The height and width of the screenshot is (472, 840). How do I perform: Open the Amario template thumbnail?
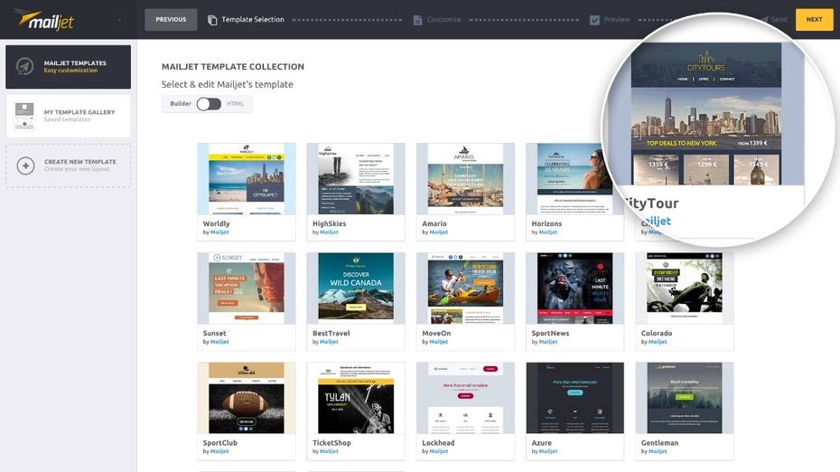click(x=465, y=179)
